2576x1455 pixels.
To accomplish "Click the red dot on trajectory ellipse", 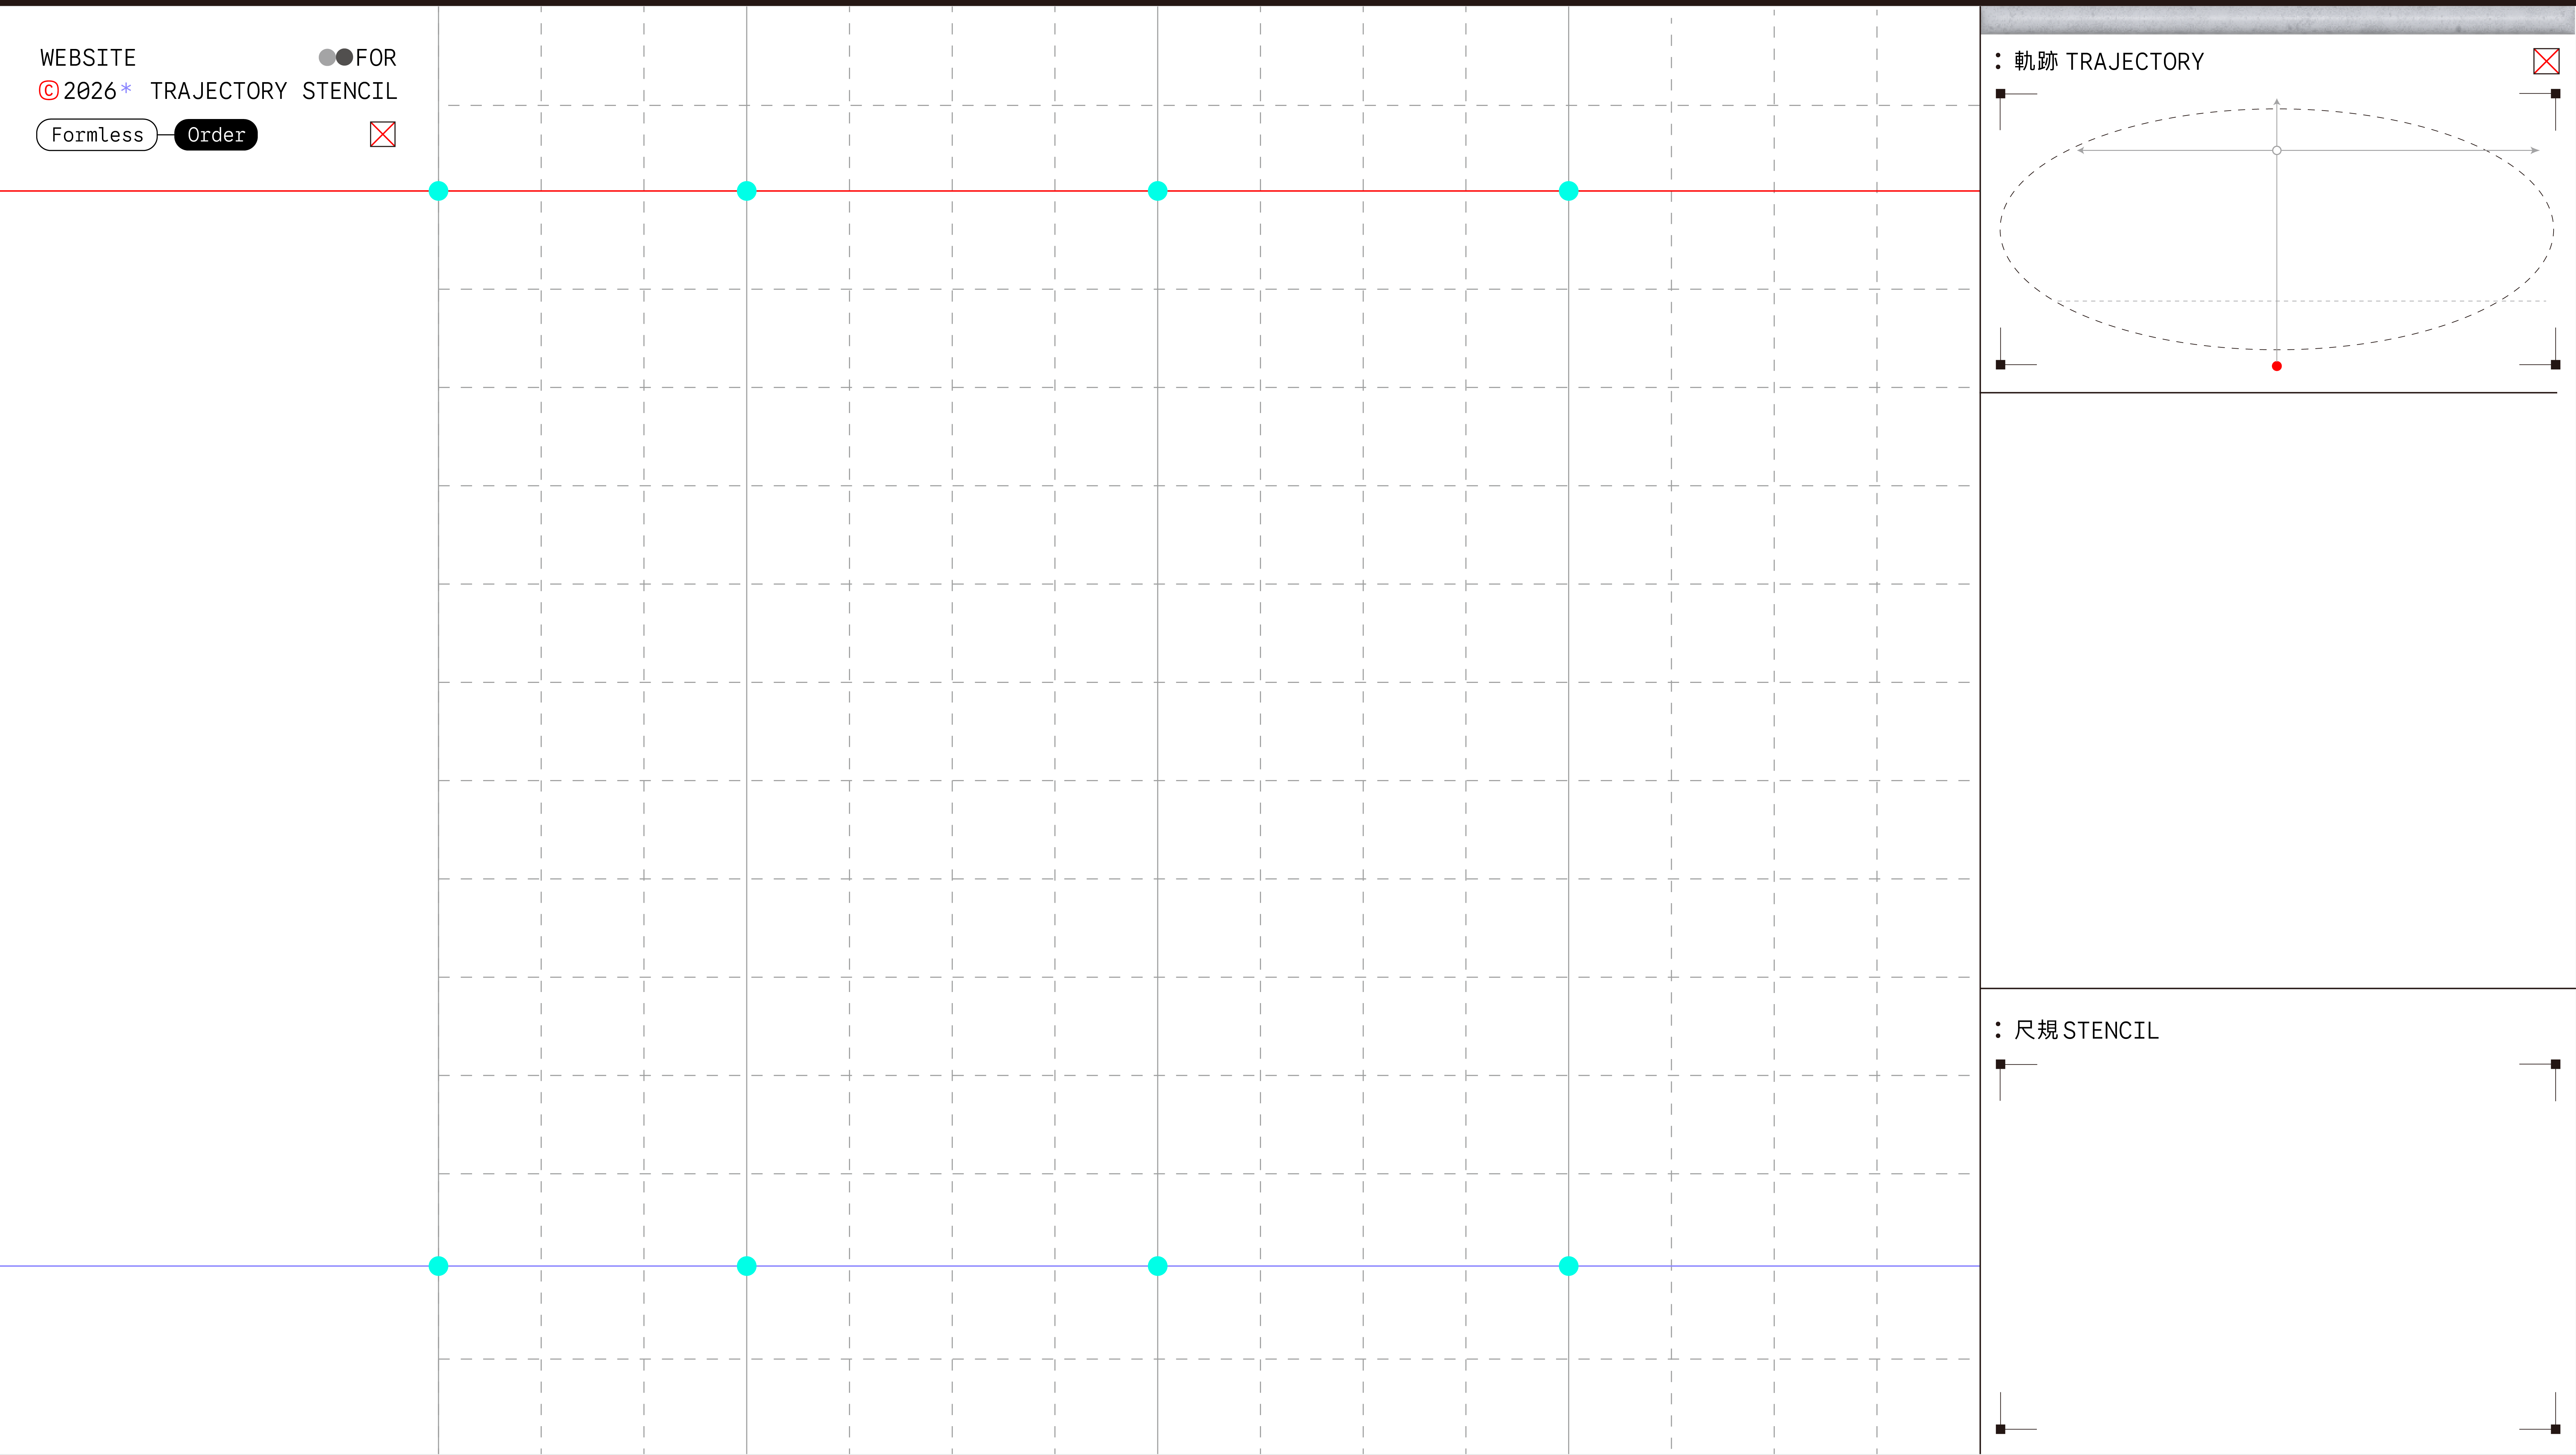I will click(2277, 366).
